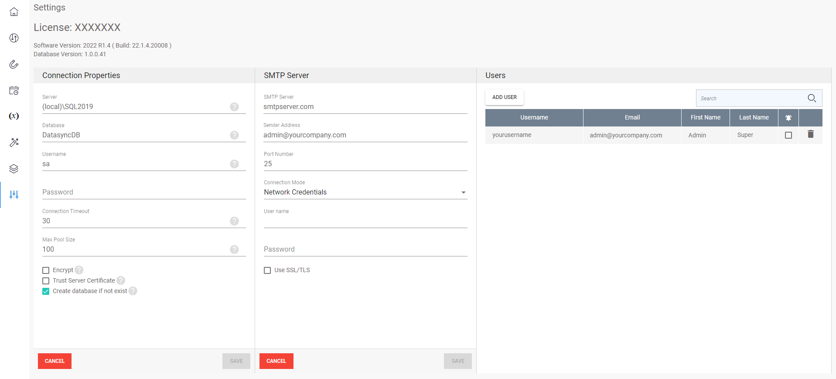The height and width of the screenshot is (379, 836).
Task: Show help for the Server field
Action: pos(234,107)
